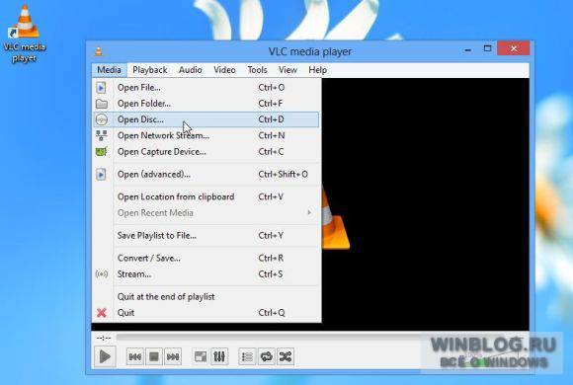This screenshot has height=385, width=573.
Task: Open the View menu
Action: coord(287,70)
